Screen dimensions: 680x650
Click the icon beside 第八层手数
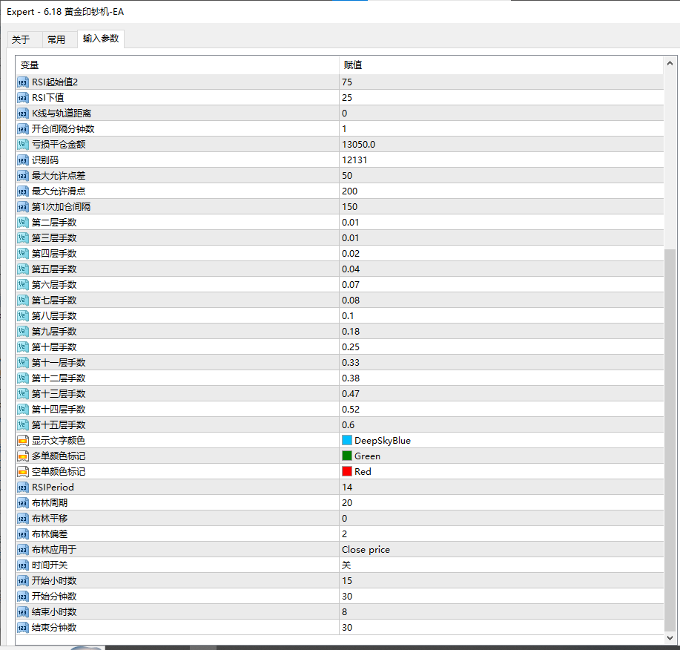[23, 316]
